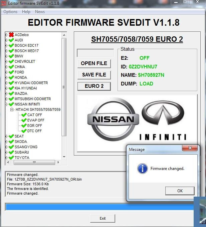Click the tree scroll-right arrow
Image resolution: width=206 pixels, height=227 pixels.
(x=58, y=162)
